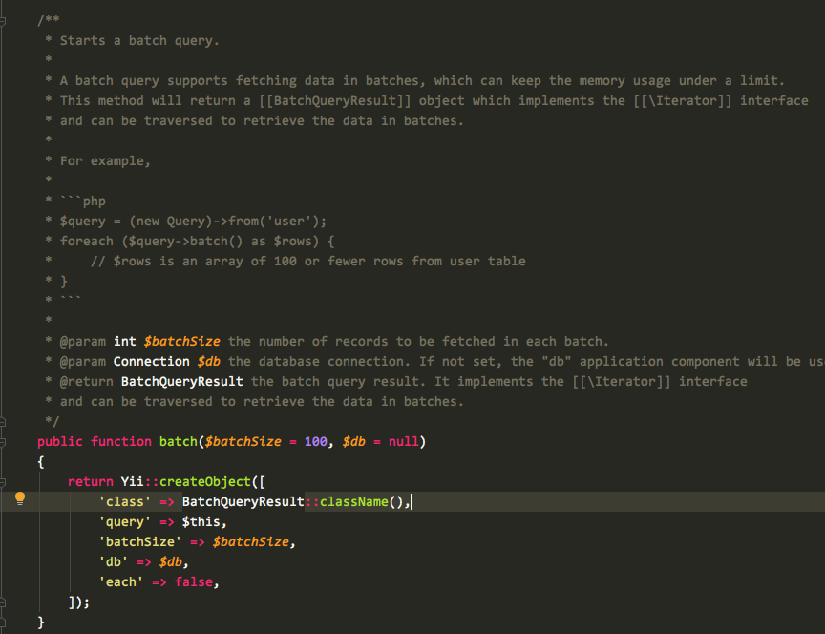Image resolution: width=825 pixels, height=634 pixels.
Task: Click the 'function' keyword
Action: point(121,441)
